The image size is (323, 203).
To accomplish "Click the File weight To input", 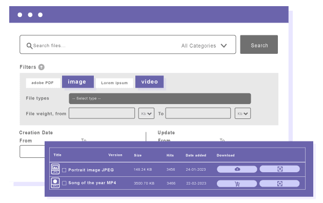I will tap(198, 113).
